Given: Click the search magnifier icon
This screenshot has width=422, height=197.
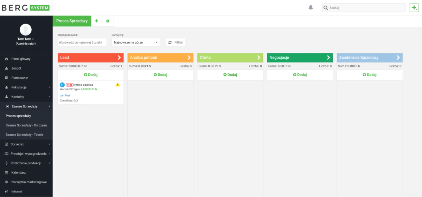Looking at the screenshot, I should pyautogui.click(x=326, y=8).
